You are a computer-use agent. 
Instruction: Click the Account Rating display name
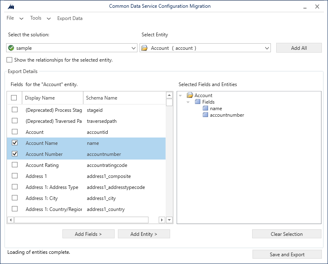pyautogui.click(x=42, y=165)
